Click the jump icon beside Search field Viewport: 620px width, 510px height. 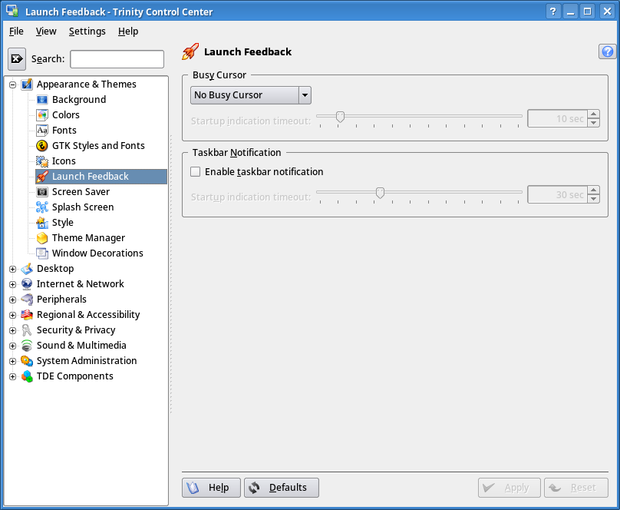16,58
